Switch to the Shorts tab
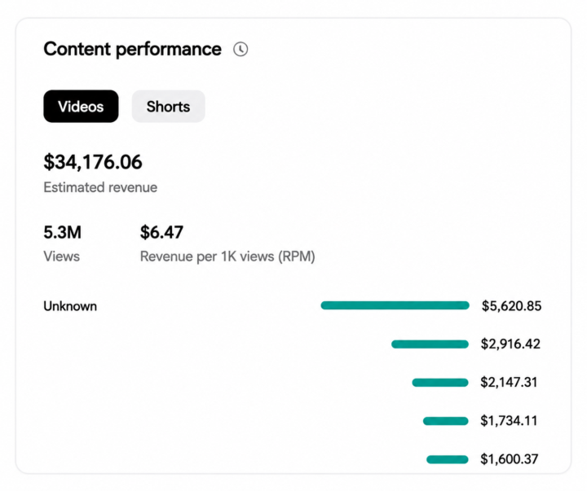The width and height of the screenshot is (587, 491). [168, 106]
